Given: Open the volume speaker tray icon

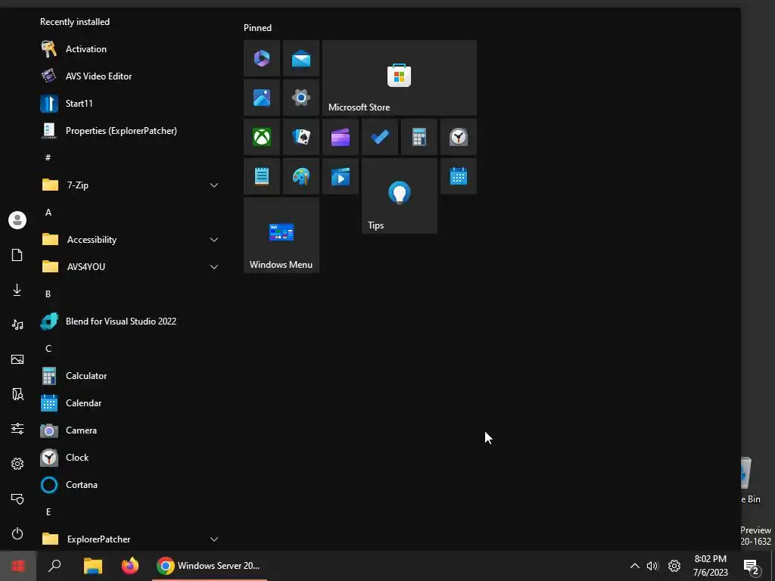Looking at the screenshot, I should (653, 566).
